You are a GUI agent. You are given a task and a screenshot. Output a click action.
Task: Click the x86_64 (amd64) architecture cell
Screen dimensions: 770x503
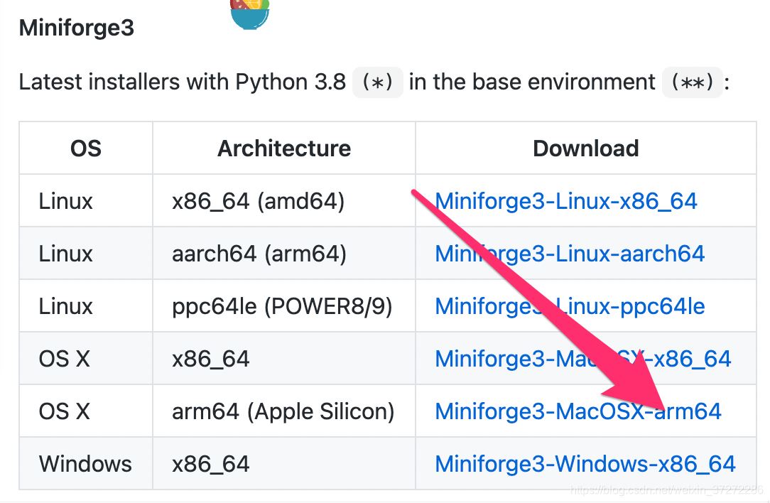258,201
